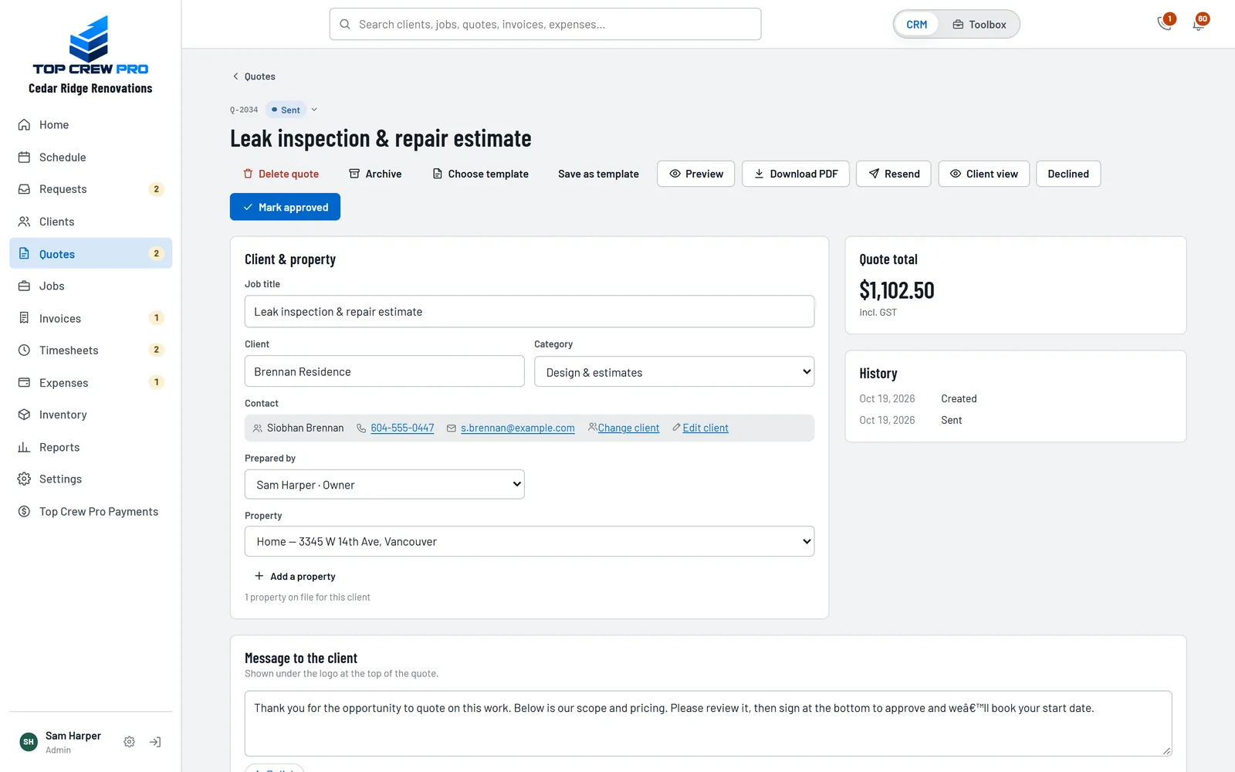Open Clients in the sidebar
Image resolution: width=1235 pixels, height=772 pixels.
coord(90,222)
